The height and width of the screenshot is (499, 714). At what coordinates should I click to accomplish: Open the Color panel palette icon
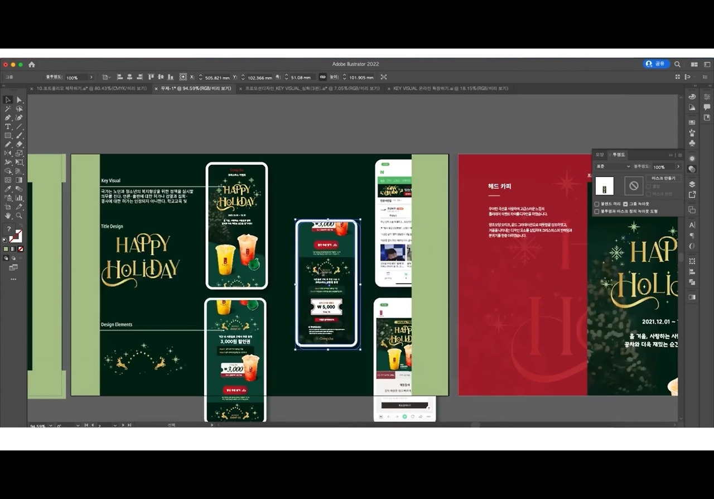point(692,97)
